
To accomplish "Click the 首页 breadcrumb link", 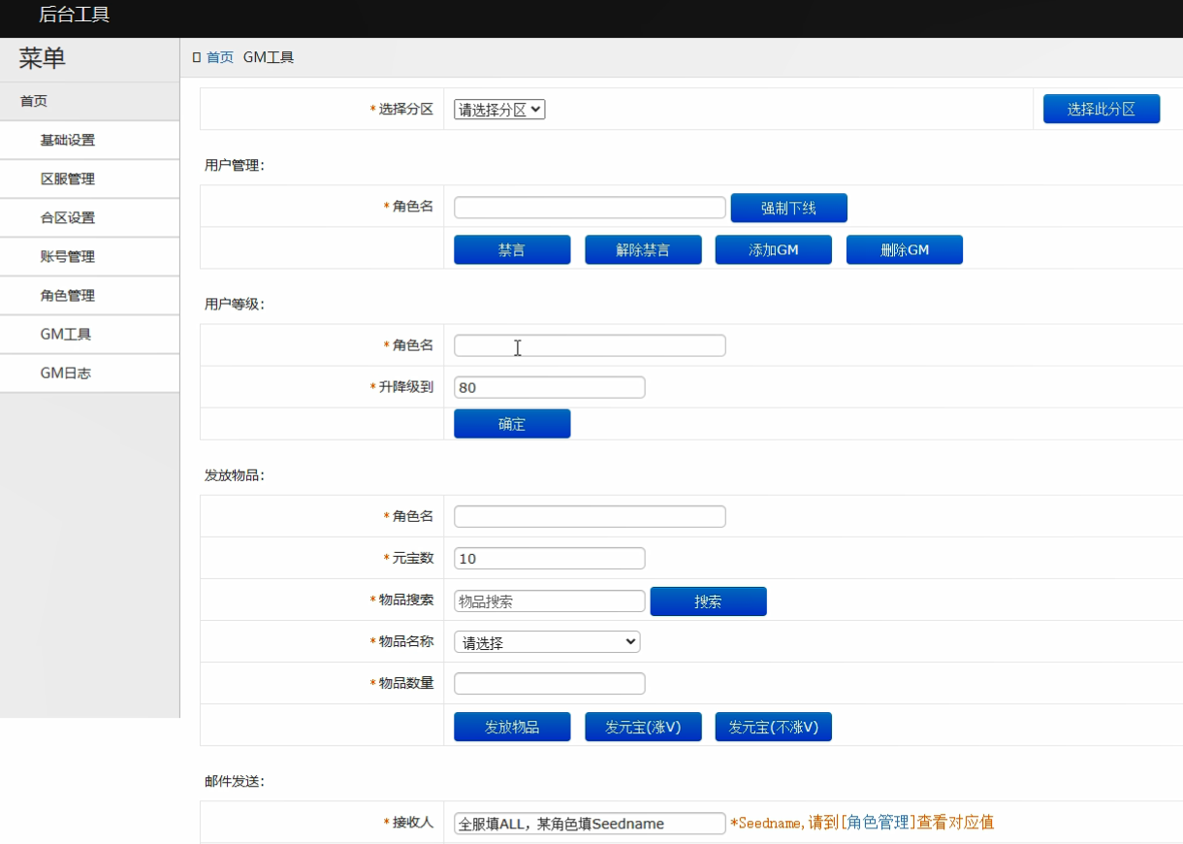I will click(220, 57).
